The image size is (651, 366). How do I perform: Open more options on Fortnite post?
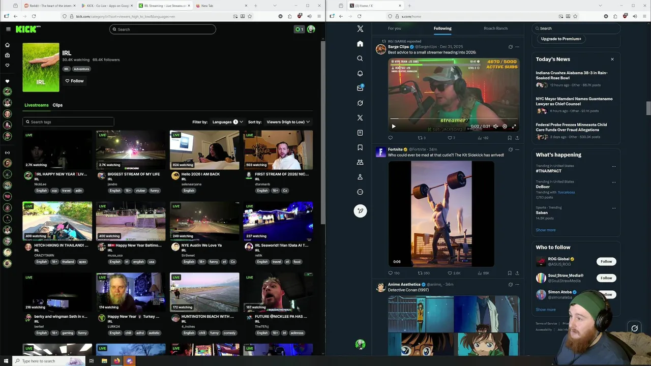tap(517, 149)
